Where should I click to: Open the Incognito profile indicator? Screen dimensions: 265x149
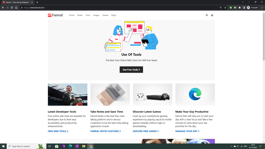pyautogui.click(x=253, y=8)
